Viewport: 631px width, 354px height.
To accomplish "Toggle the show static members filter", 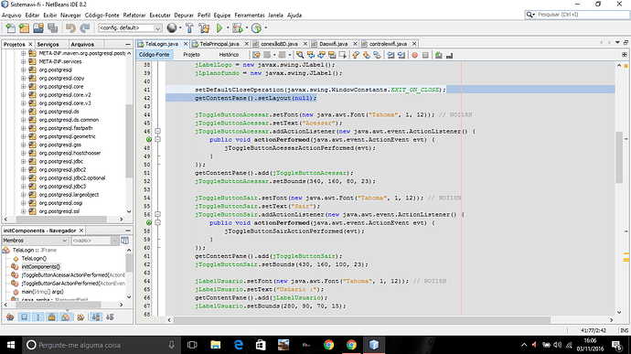I will pyautogui.click(x=37, y=316).
